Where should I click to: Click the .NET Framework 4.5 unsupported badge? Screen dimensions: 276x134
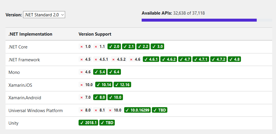pos(85,59)
